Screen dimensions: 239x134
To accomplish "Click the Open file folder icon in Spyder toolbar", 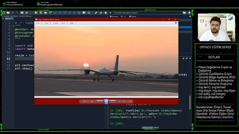I will click(x=8, y=13).
